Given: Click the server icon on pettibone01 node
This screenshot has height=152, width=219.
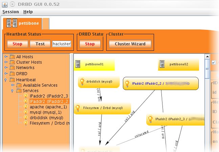Looking at the screenshot, I should point(78,64).
